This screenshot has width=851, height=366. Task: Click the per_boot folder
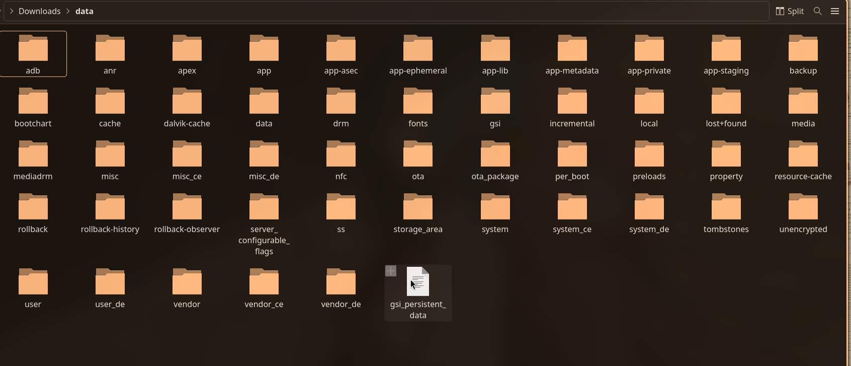[572, 160]
